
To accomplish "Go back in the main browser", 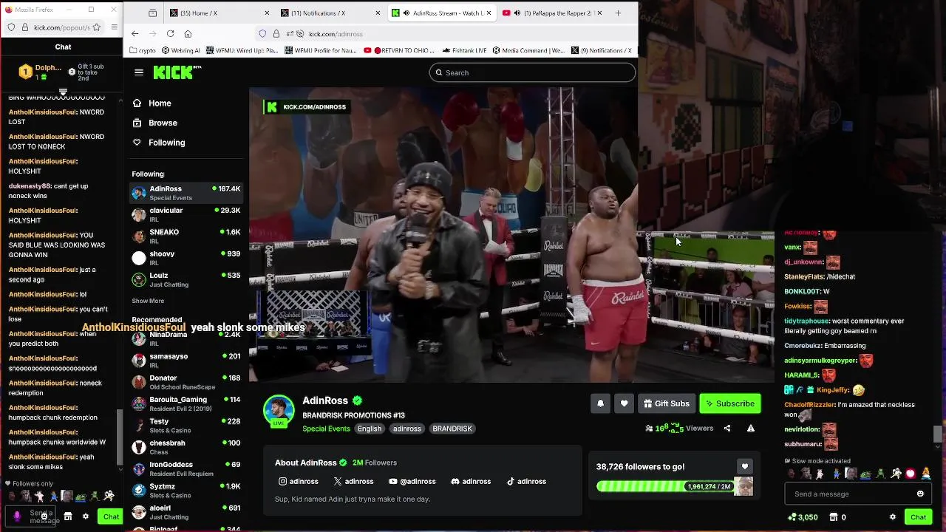I will click(x=135, y=34).
